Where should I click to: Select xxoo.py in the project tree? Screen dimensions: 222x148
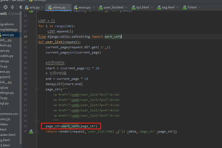point(8,35)
